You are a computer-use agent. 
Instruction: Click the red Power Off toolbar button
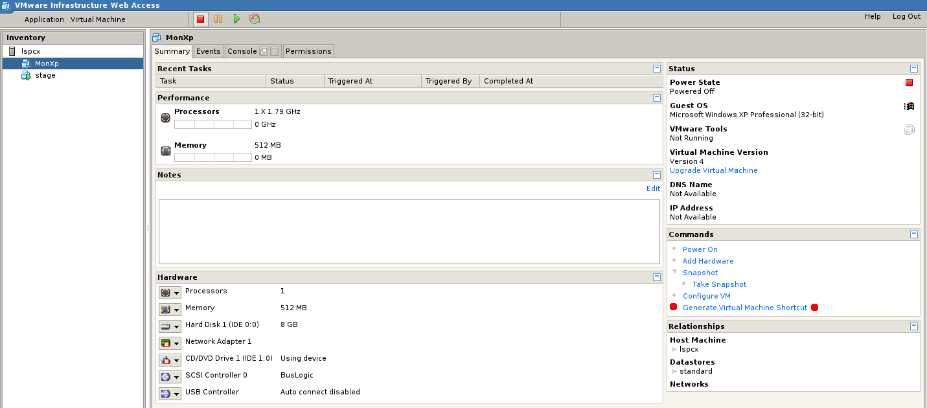201,19
